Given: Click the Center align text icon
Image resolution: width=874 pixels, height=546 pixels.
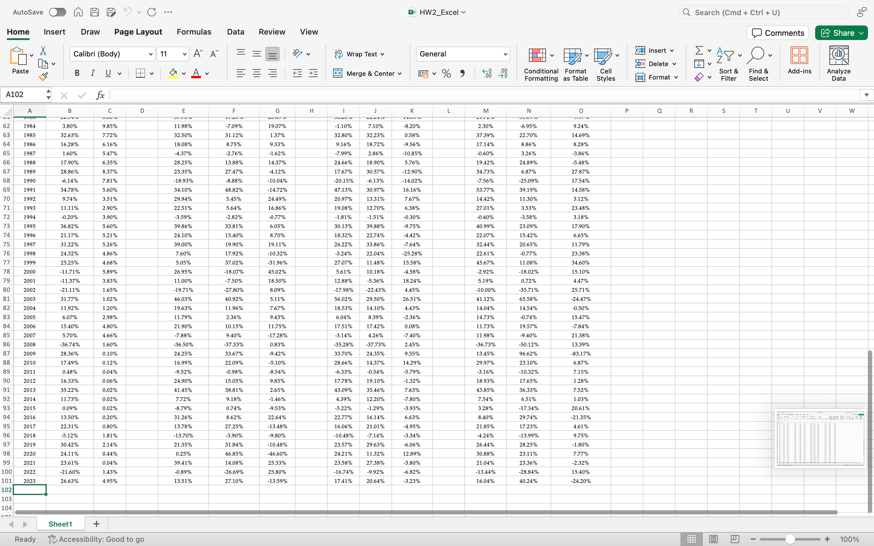Looking at the screenshot, I should coord(256,74).
